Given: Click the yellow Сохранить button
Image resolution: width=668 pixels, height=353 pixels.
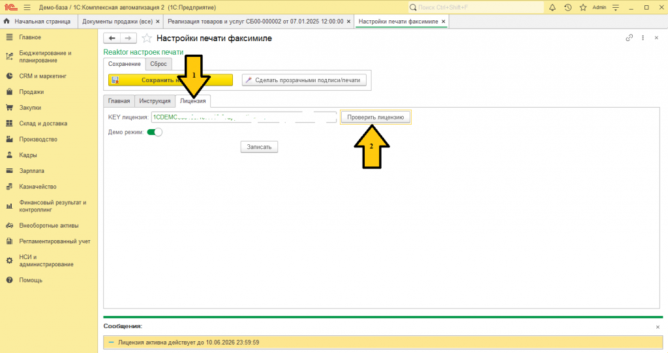Looking at the screenshot, I should (x=170, y=80).
